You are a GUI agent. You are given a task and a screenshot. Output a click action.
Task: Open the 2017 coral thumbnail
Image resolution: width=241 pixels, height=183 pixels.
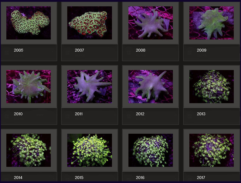[x=212, y=150]
